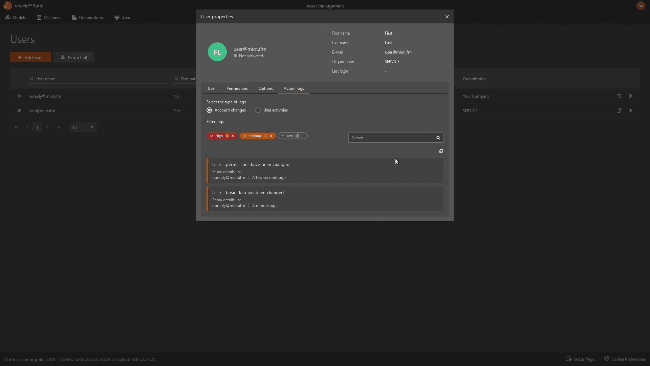Screen dimensions: 650x366
Task: Close the User properties dialog
Action: pyautogui.click(x=447, y=17)
